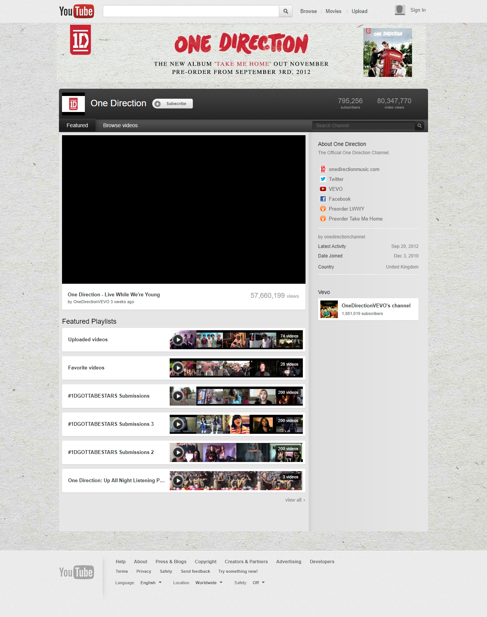
Task: Open the Location Worldwide dropdown
Action: 209,583
